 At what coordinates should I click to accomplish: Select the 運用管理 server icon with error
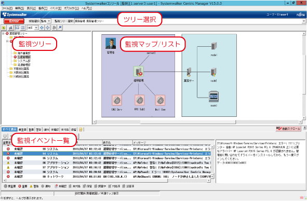(138, 72)
